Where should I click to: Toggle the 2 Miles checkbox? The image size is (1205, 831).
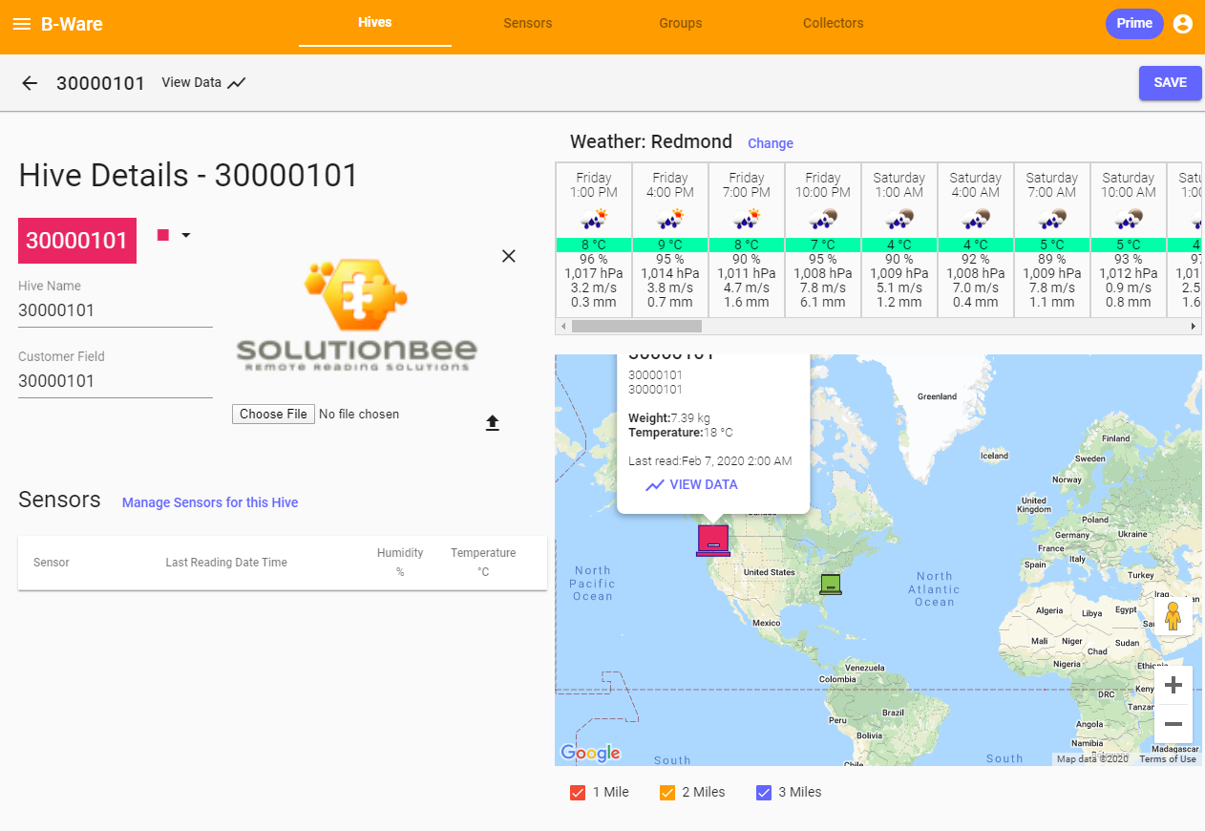pos(667,793)
